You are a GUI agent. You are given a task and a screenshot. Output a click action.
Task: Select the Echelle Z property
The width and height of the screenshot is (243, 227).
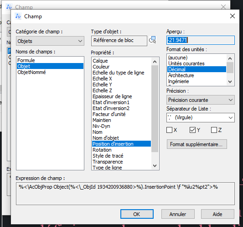coord(121,90)
